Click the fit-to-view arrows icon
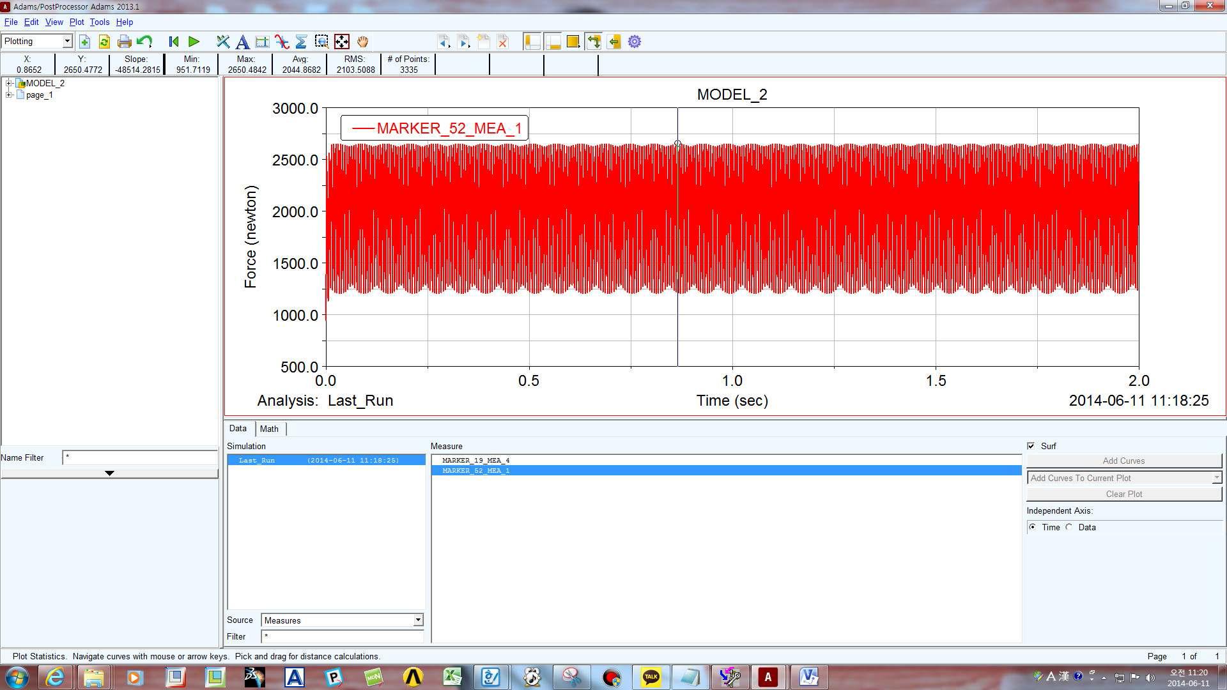Image resolution: width=1227 pixels, height=690 pixels. [342, 42]
